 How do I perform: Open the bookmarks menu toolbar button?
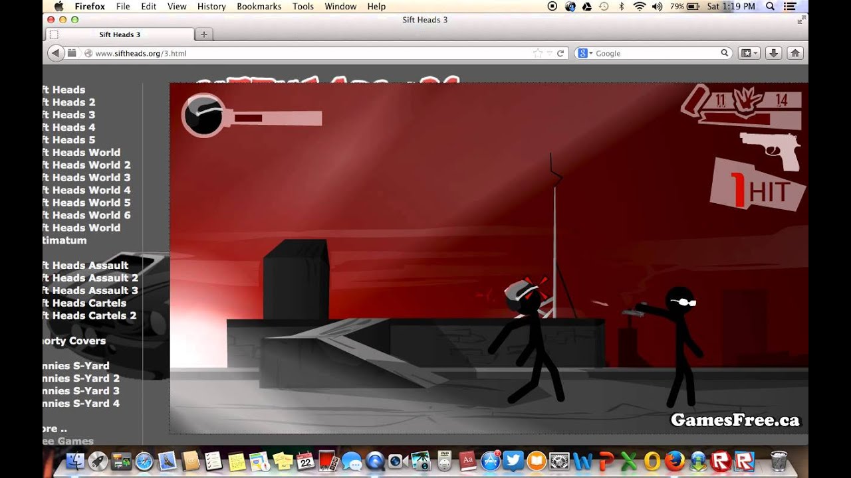click(749, 53)
